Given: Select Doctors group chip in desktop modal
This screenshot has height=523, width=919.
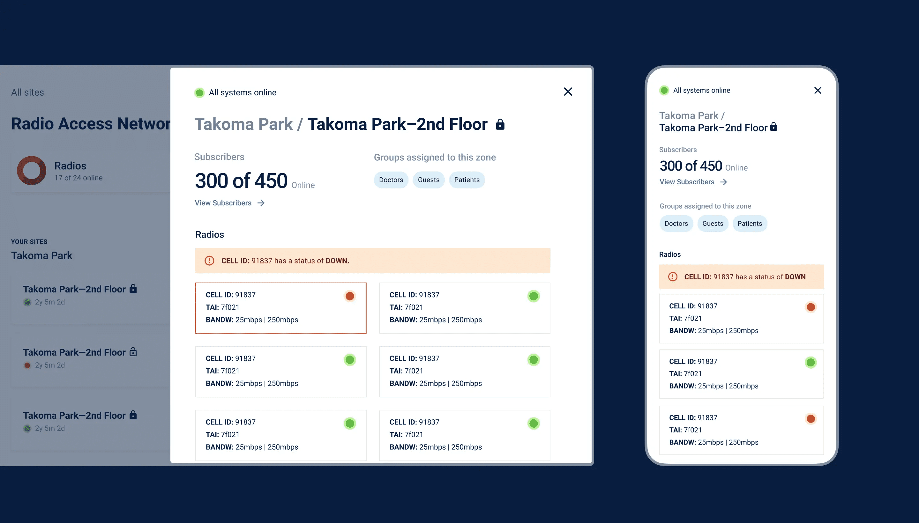Looking at the screenshot, I should pos(391,180).
